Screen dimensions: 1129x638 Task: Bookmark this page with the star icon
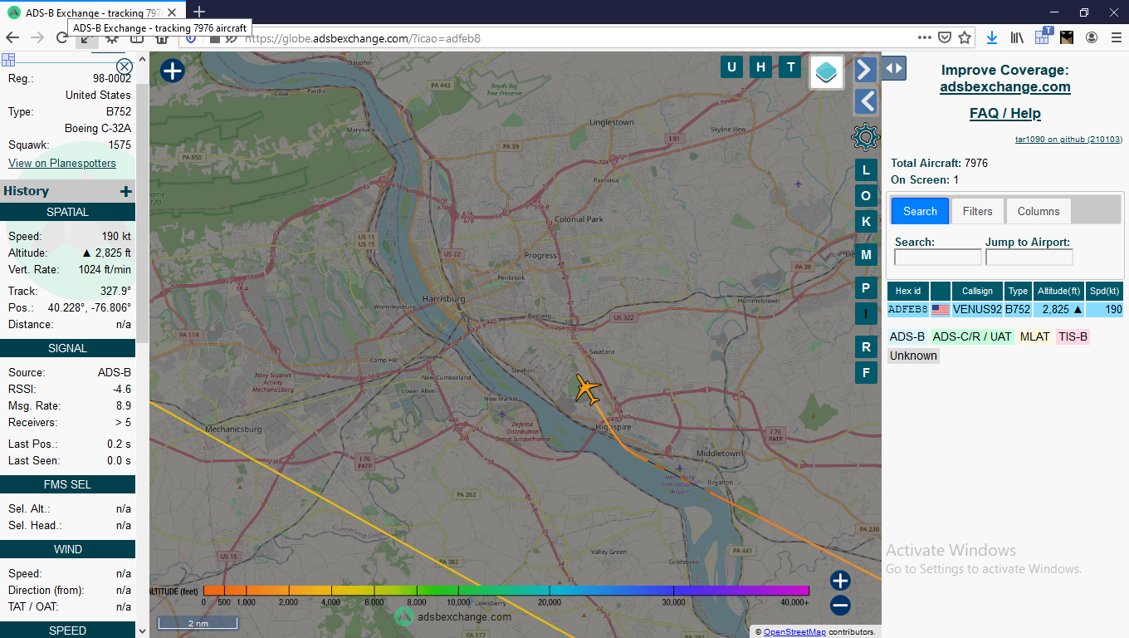click(x=965, y=37)
